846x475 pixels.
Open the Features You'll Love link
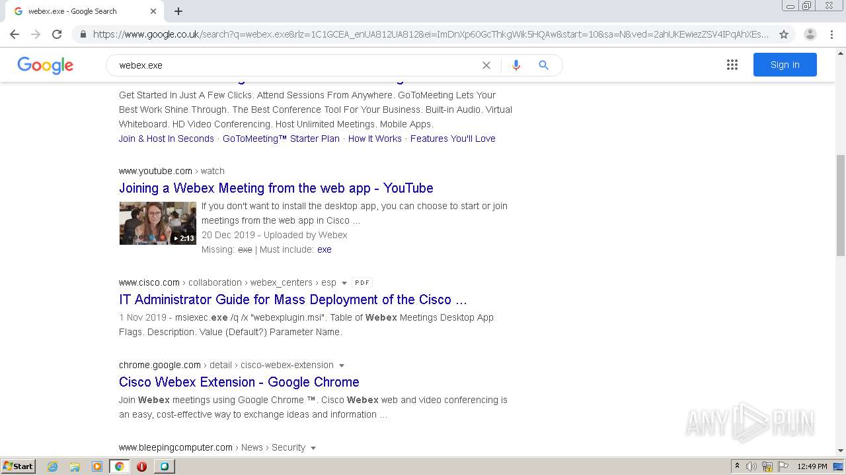click(453, 139)
